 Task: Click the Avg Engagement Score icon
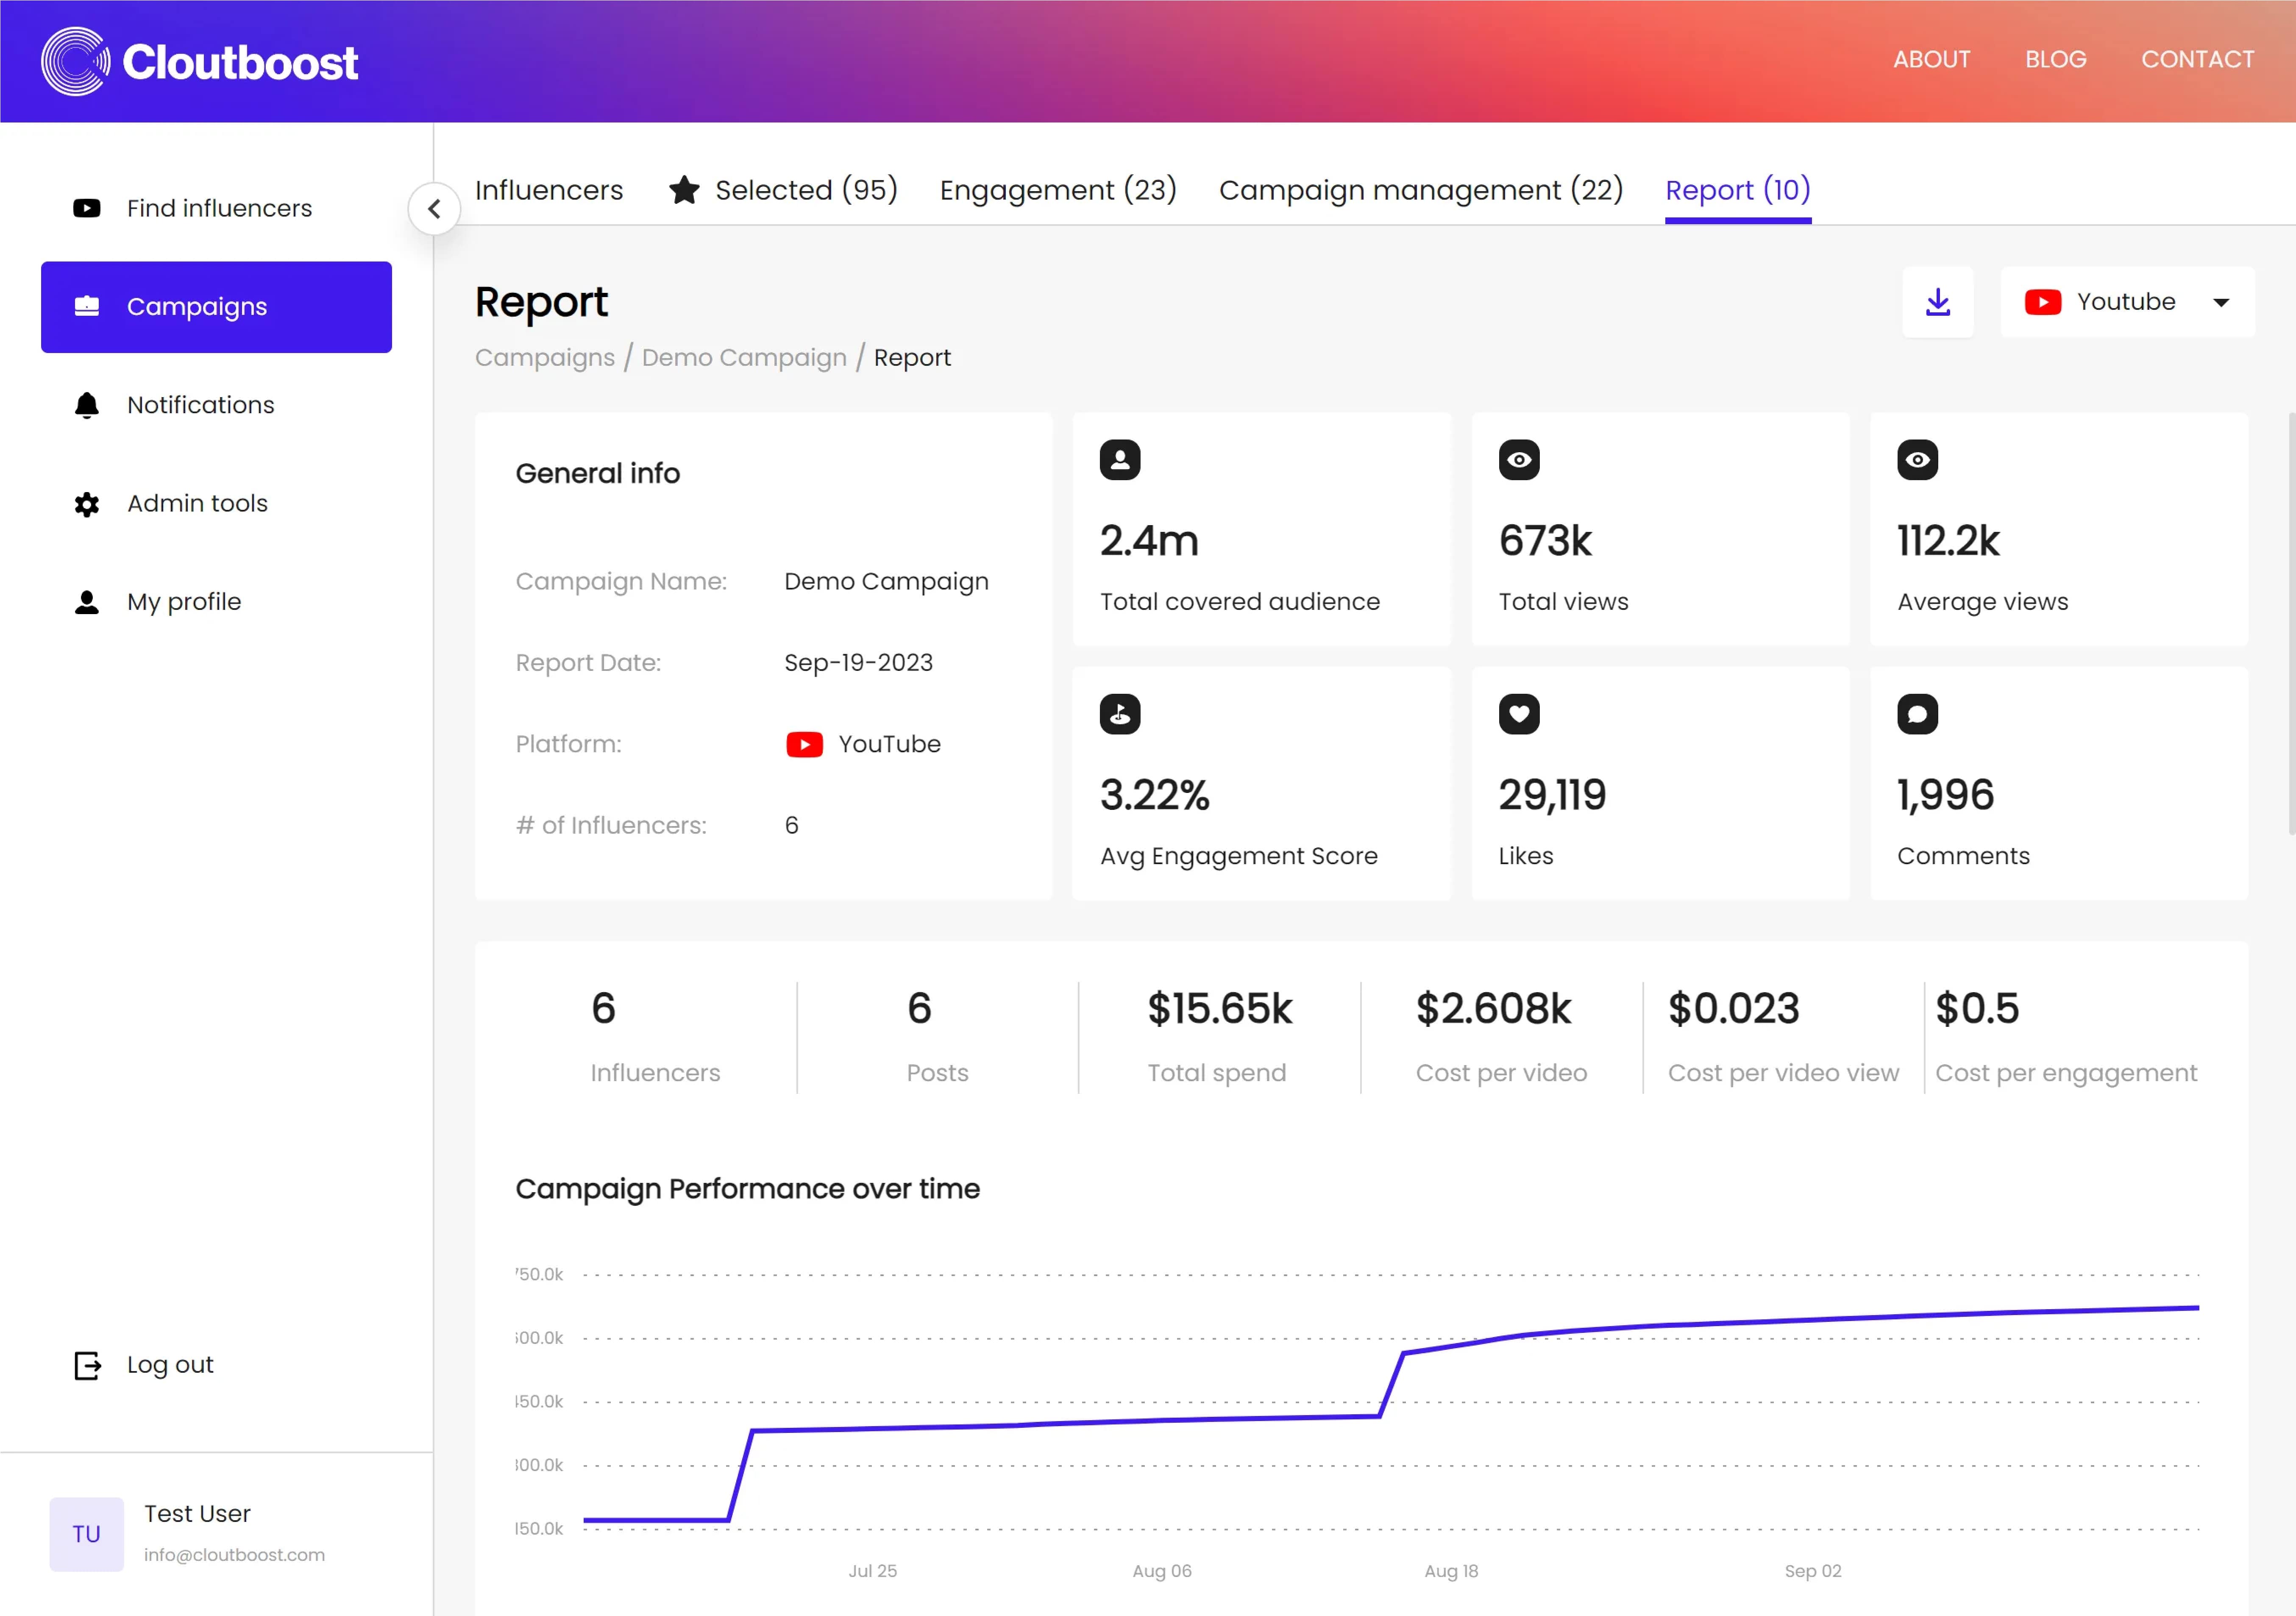click(1120, 714)
